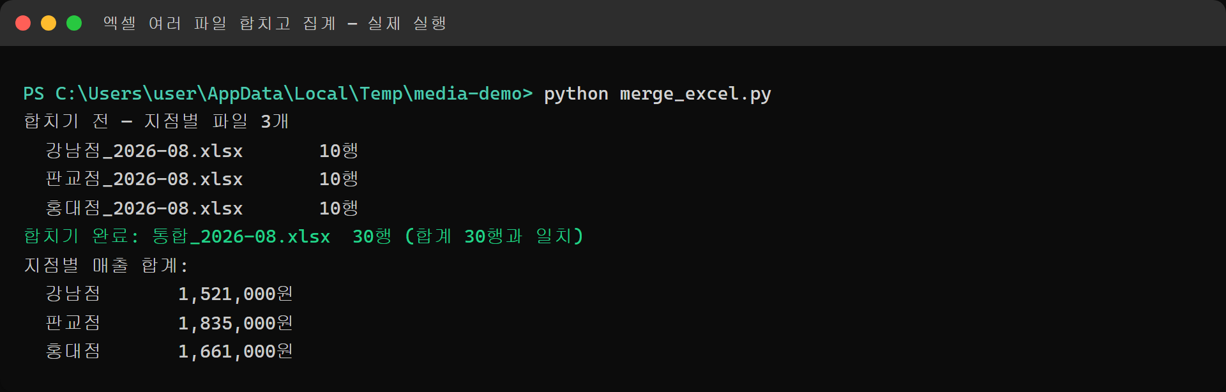
Task: Click the '판교점' label in sales totals
Action: pyautogui.click(x=73, y=323)
